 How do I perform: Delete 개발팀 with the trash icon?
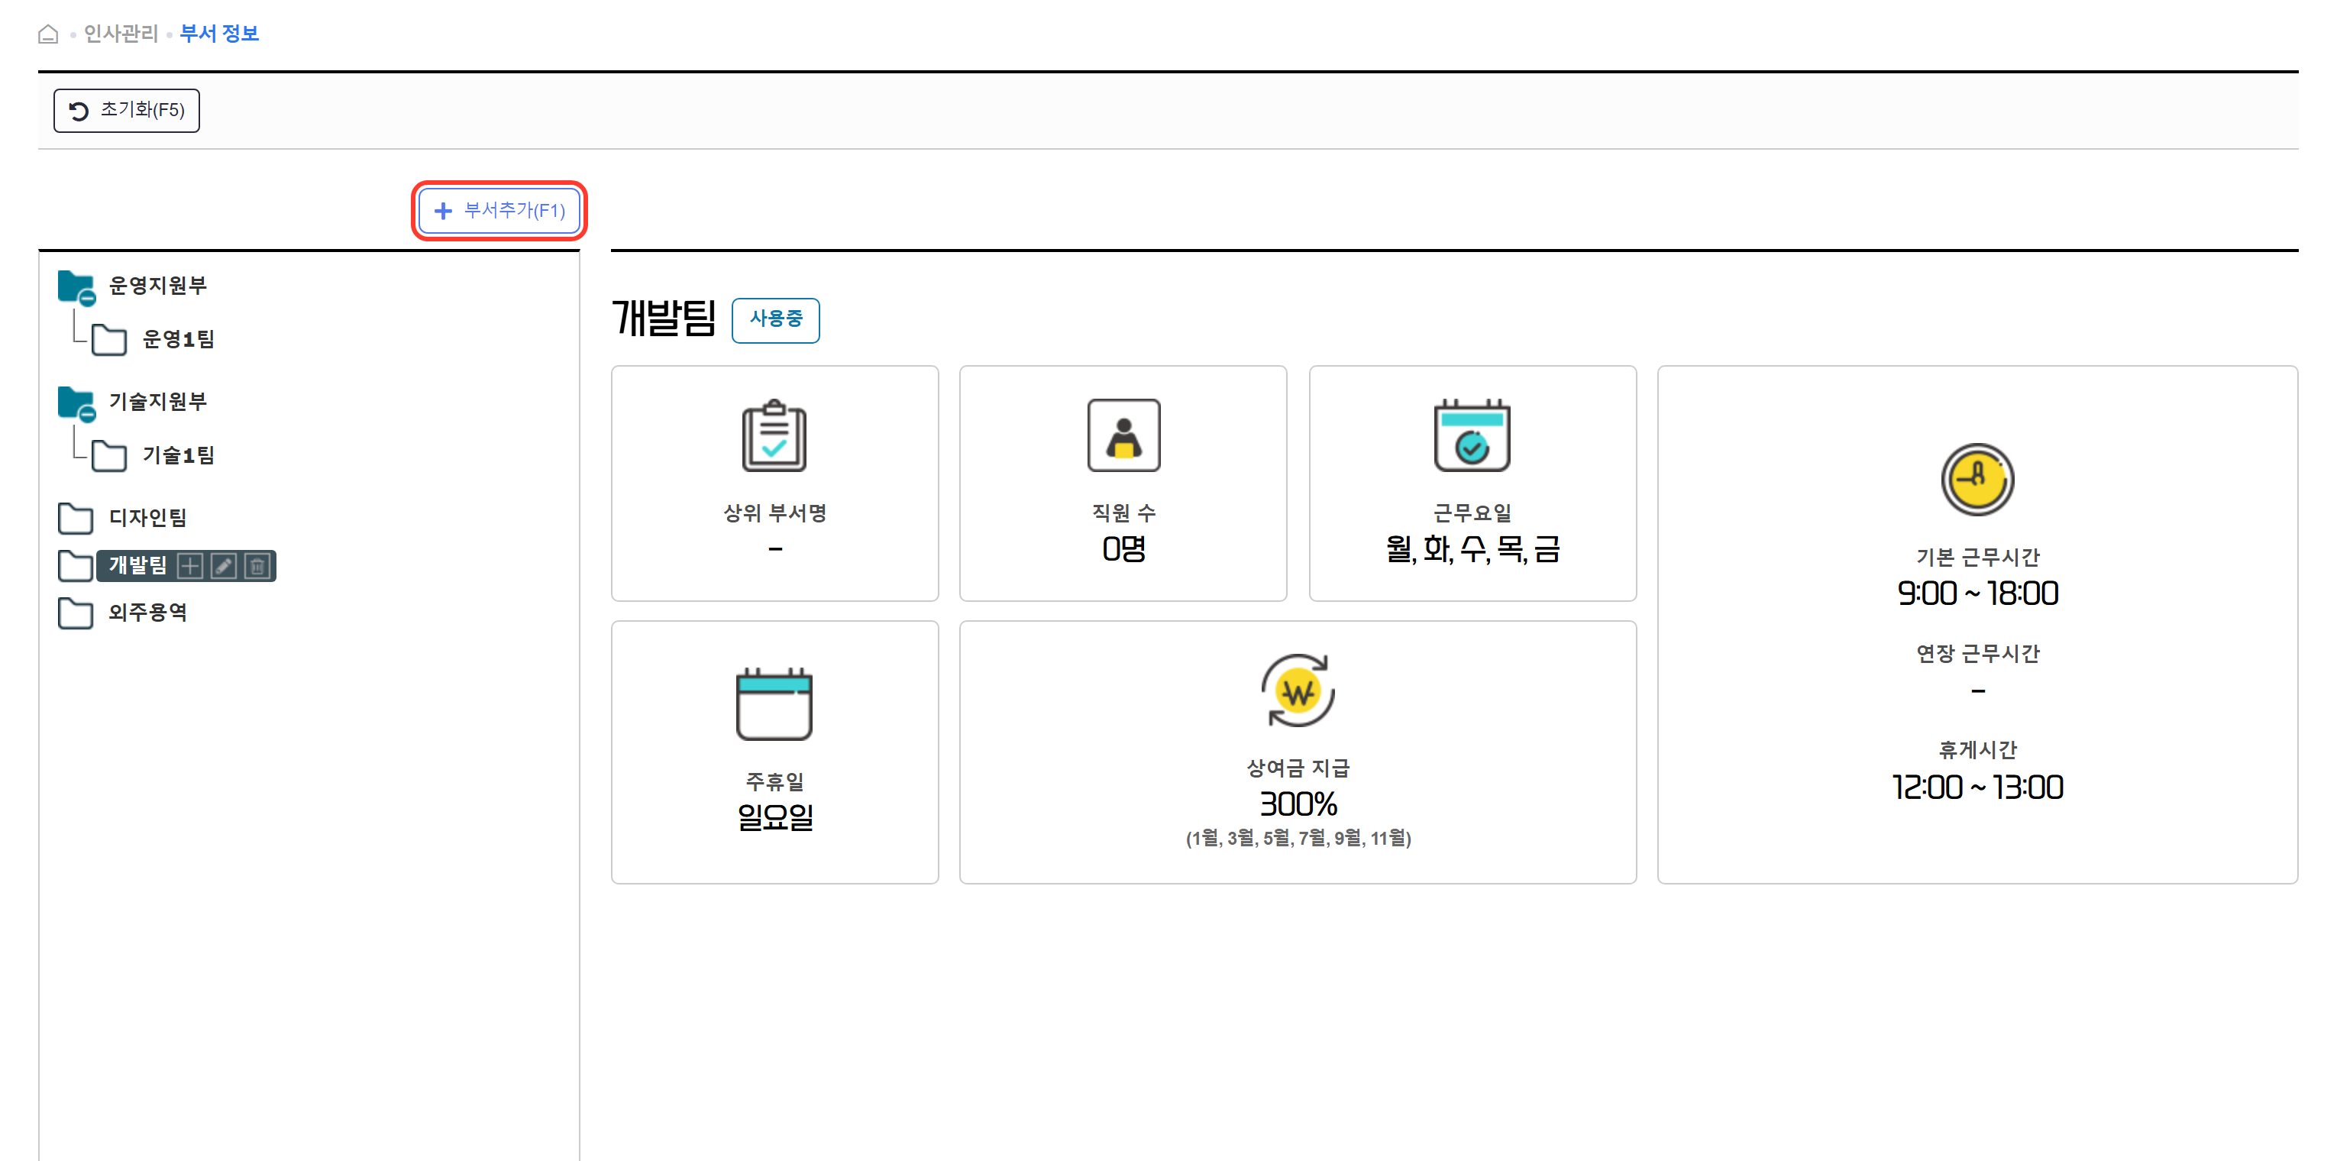(x=257, y=567)
